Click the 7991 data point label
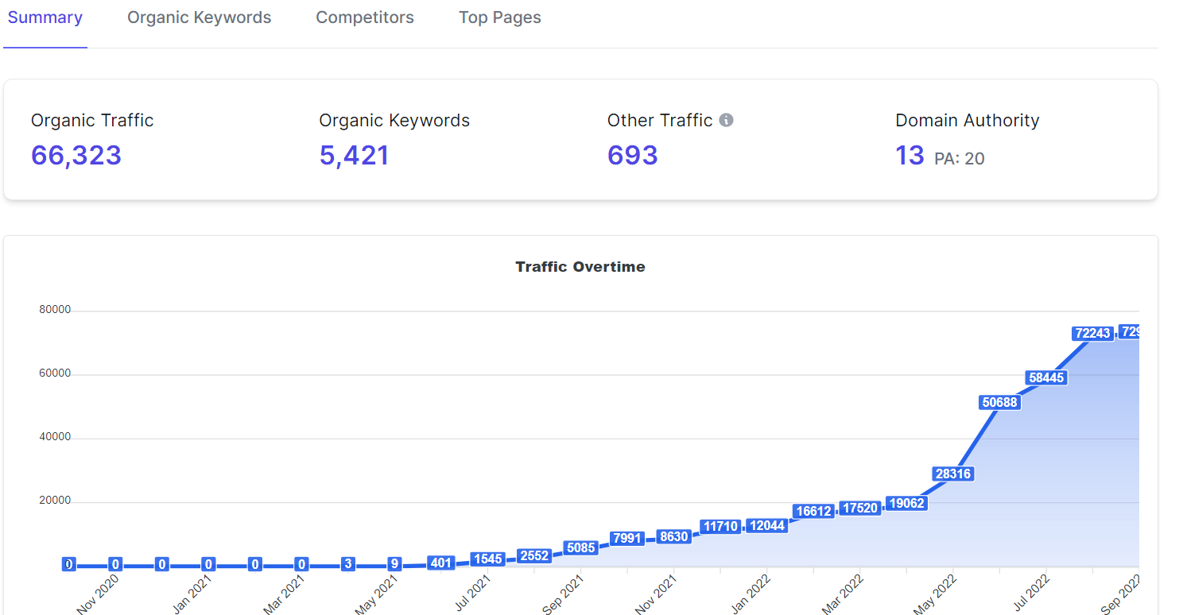 tap(627, 539)
